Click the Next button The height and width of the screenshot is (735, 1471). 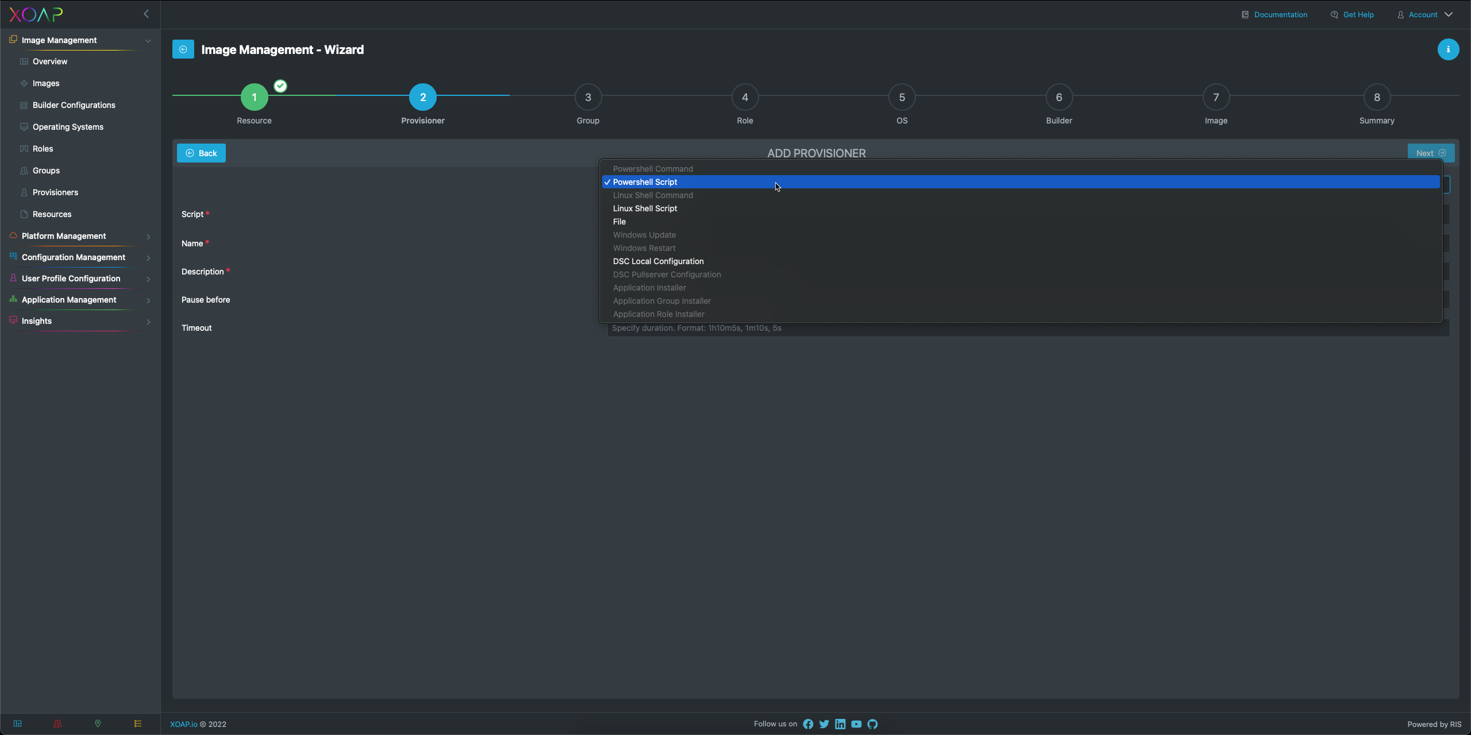1431,153
